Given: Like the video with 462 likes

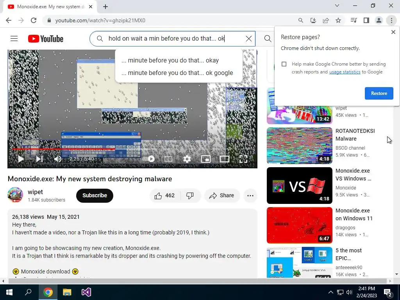Looking at the screenshot, I should (x=164, y=195).
